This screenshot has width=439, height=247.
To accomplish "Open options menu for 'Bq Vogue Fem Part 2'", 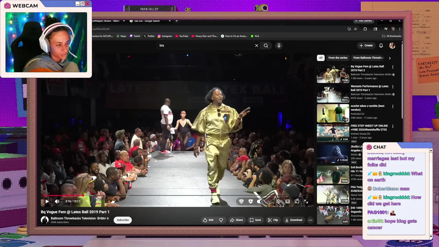I will click(x=393, y=67).
